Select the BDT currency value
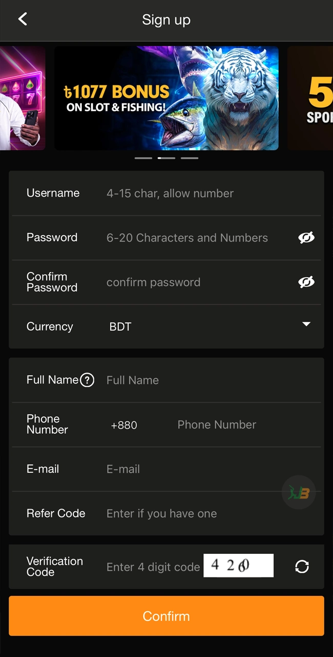 click(x=120, y=327)
